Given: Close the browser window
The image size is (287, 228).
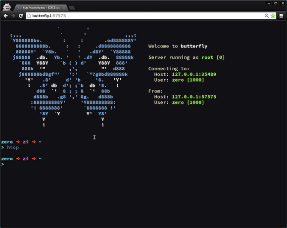Looking at the screenshot, I should point(283,3).
